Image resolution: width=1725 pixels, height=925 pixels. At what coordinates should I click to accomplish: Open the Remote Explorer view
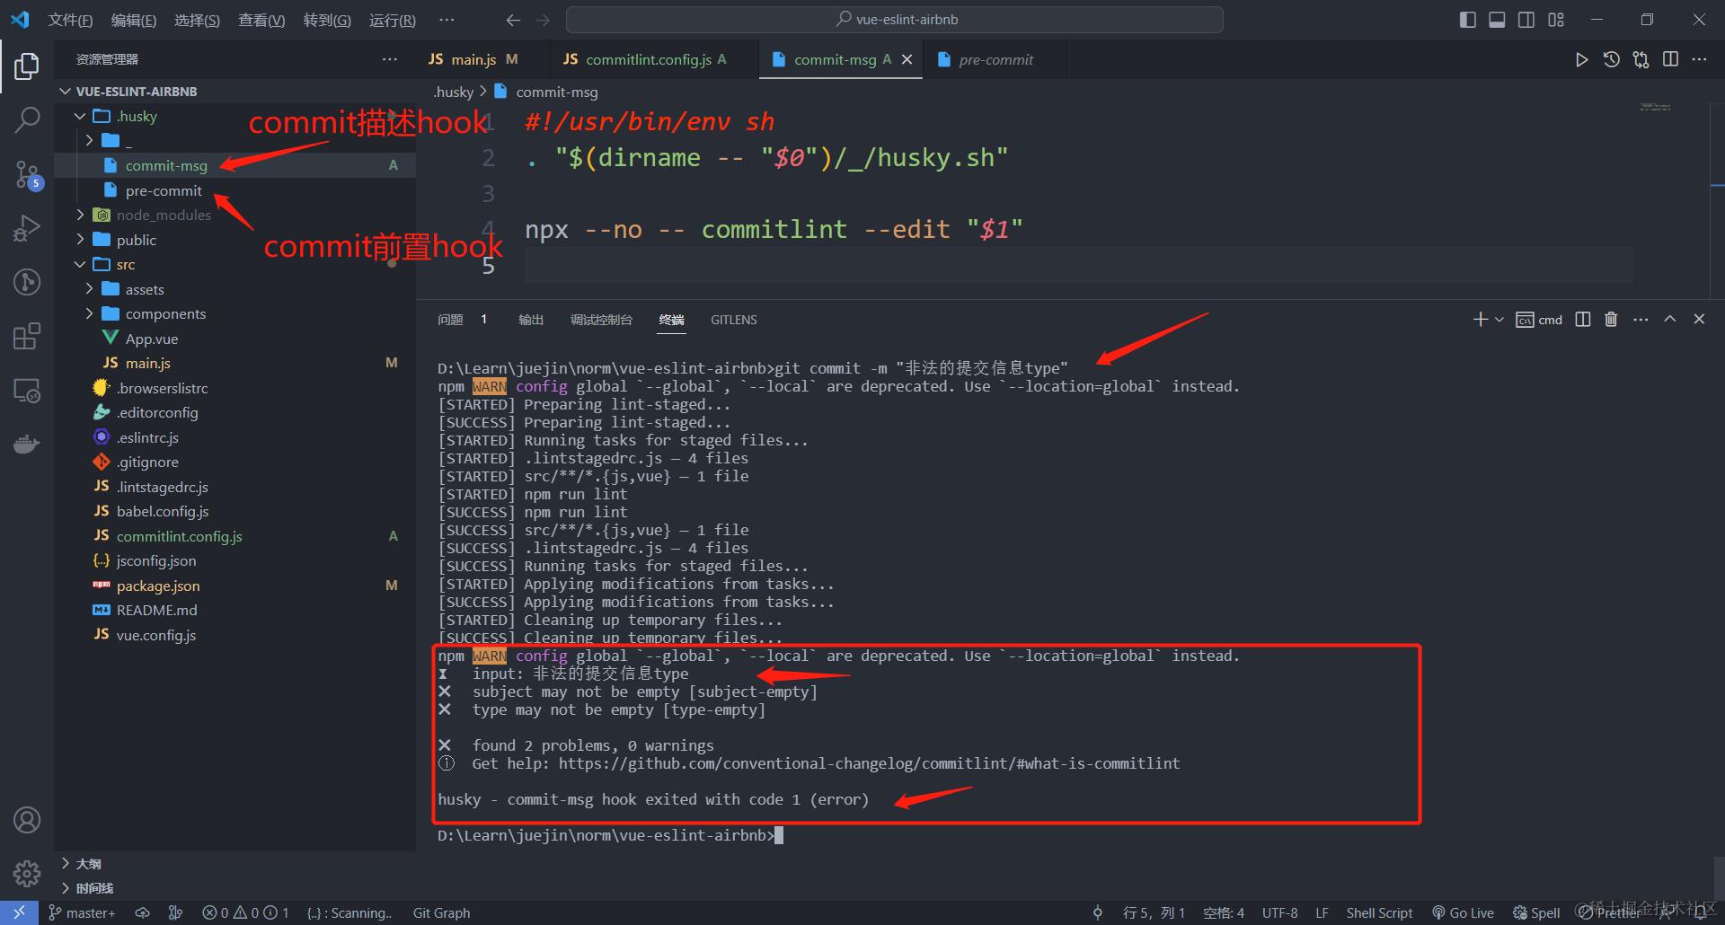27,391
